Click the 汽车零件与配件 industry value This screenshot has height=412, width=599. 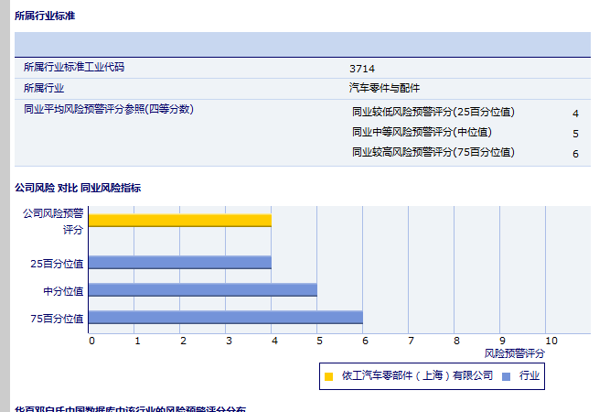pyautogui.click(x=384, y=88)
